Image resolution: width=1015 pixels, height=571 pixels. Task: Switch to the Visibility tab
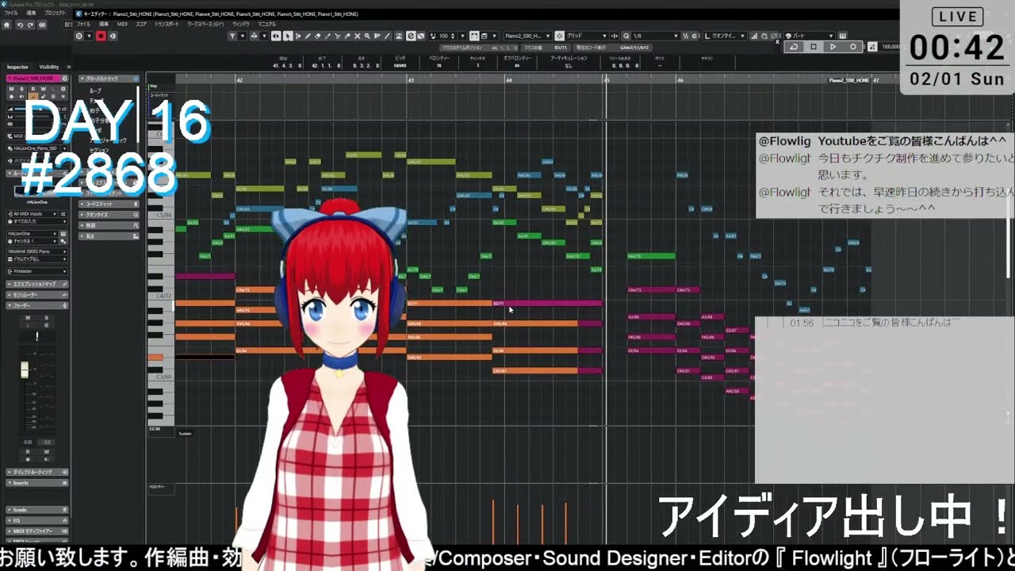pyautogui.click(x=49, y=67)
